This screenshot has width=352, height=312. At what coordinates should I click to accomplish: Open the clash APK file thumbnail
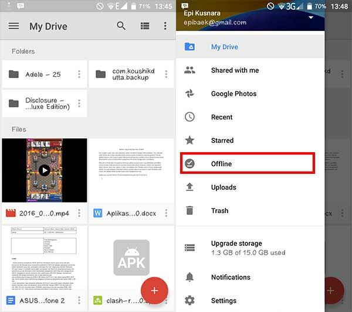click(131, 258)
